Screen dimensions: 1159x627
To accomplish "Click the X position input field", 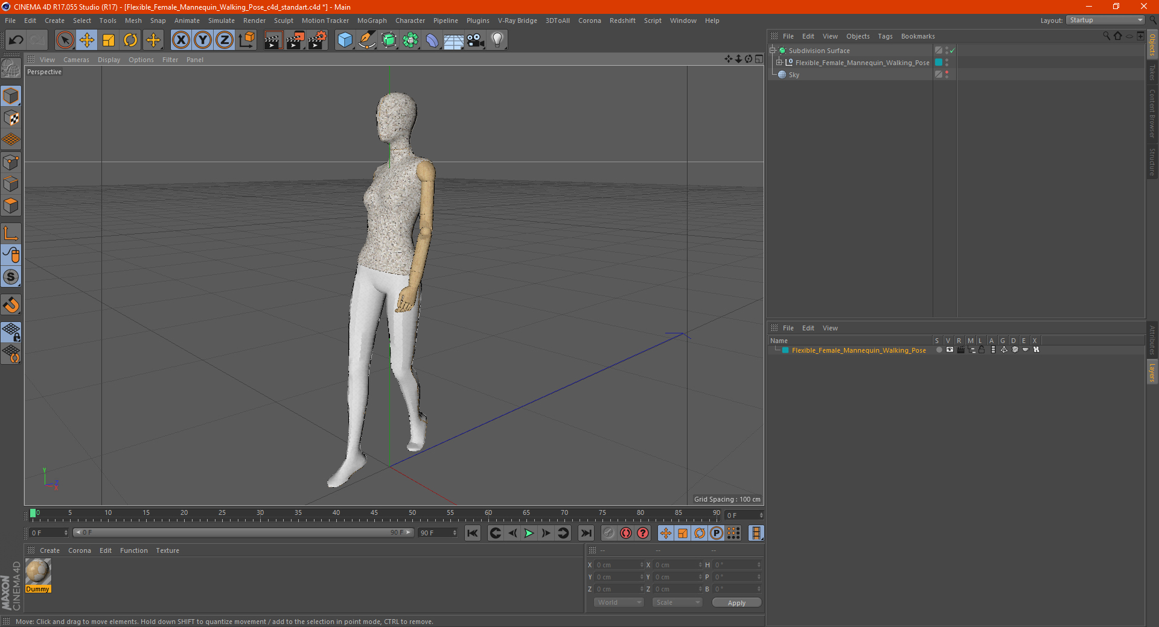I will pyautogui.click(x=619, y=565).
